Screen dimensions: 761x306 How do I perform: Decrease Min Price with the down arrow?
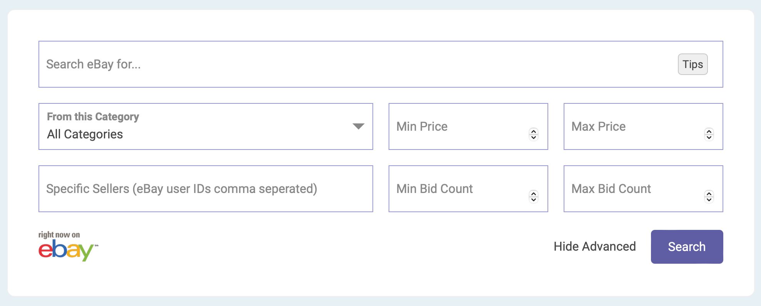(534, 137)
